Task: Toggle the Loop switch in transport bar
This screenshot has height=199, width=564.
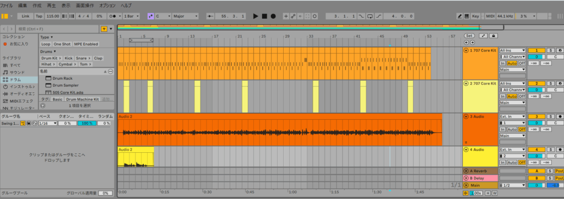Action: coord(370,16)
